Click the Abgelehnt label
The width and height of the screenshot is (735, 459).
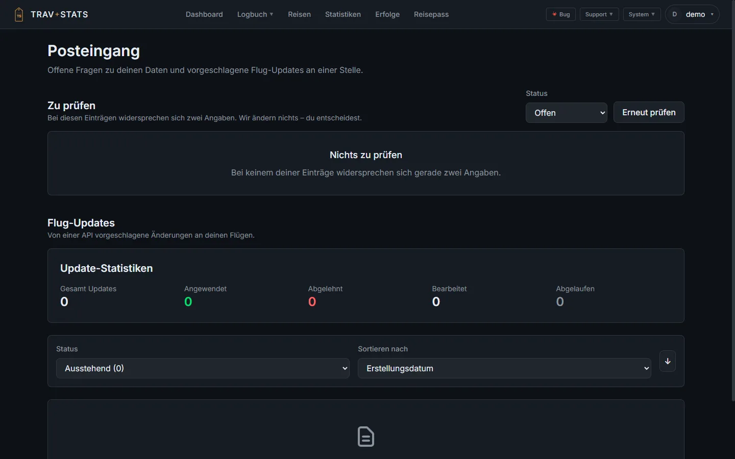[325, 289]
